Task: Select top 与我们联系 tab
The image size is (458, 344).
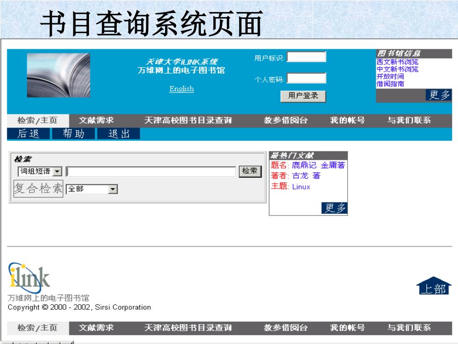Action: (409, 120)
